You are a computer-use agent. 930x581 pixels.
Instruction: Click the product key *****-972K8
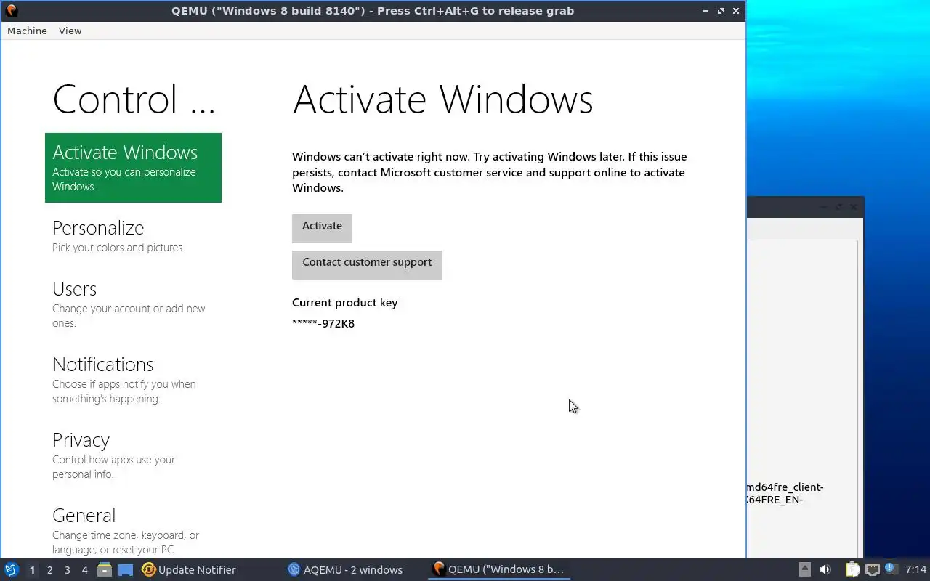point(323,324)
